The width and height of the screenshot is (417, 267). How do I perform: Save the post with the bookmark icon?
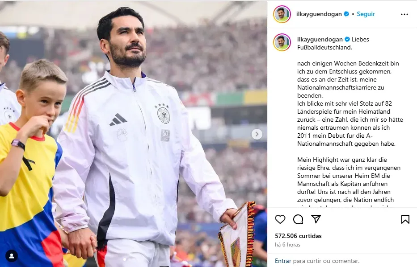(405, 219)
